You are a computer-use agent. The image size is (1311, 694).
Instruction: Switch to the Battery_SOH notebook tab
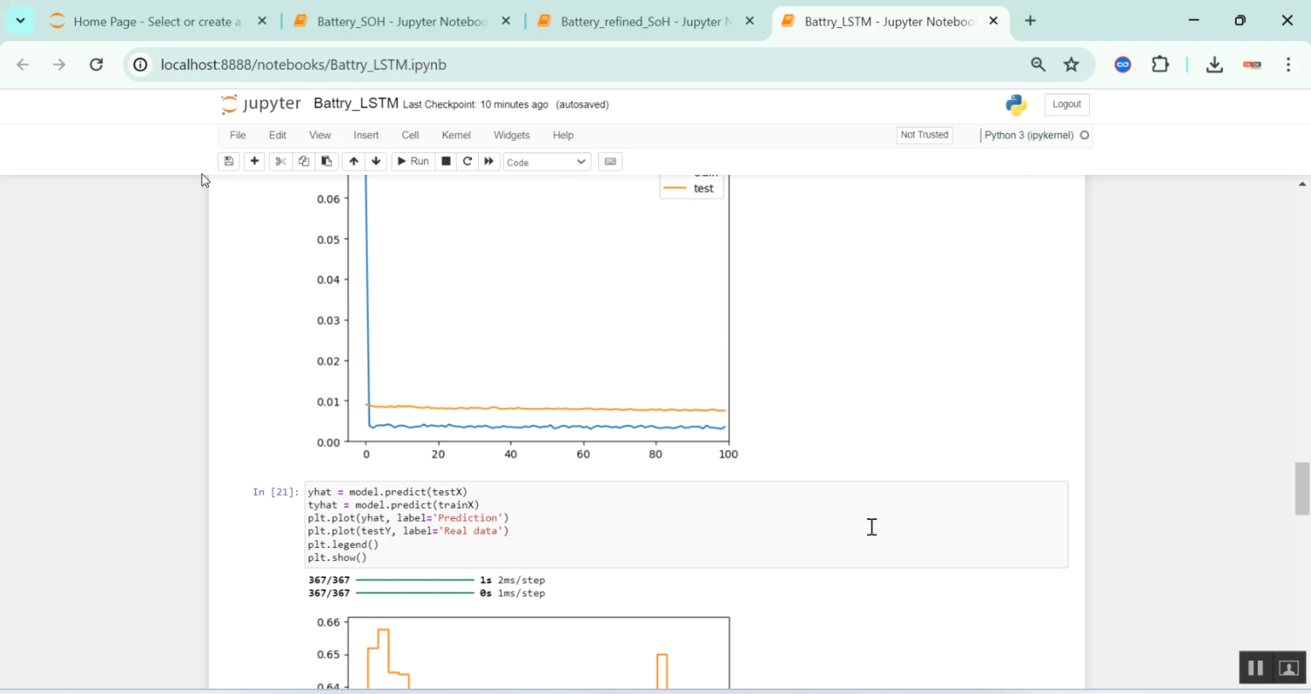tap(402, 22)
